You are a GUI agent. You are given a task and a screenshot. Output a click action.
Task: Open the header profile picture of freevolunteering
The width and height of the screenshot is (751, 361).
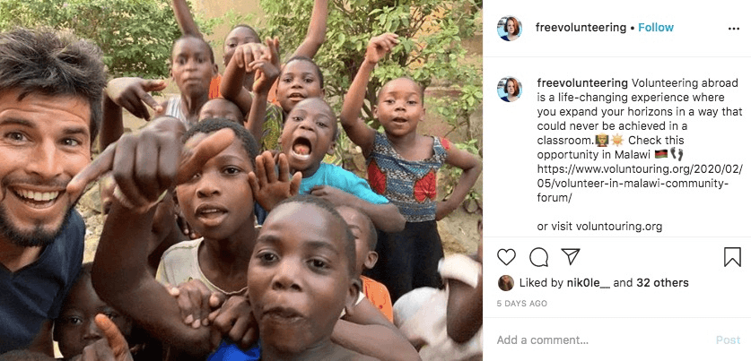510,28
